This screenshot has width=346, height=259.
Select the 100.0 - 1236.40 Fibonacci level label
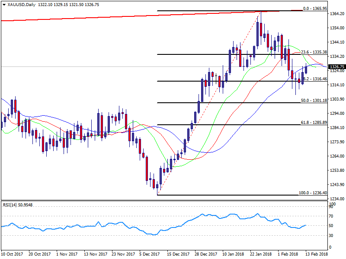(313, 193)
